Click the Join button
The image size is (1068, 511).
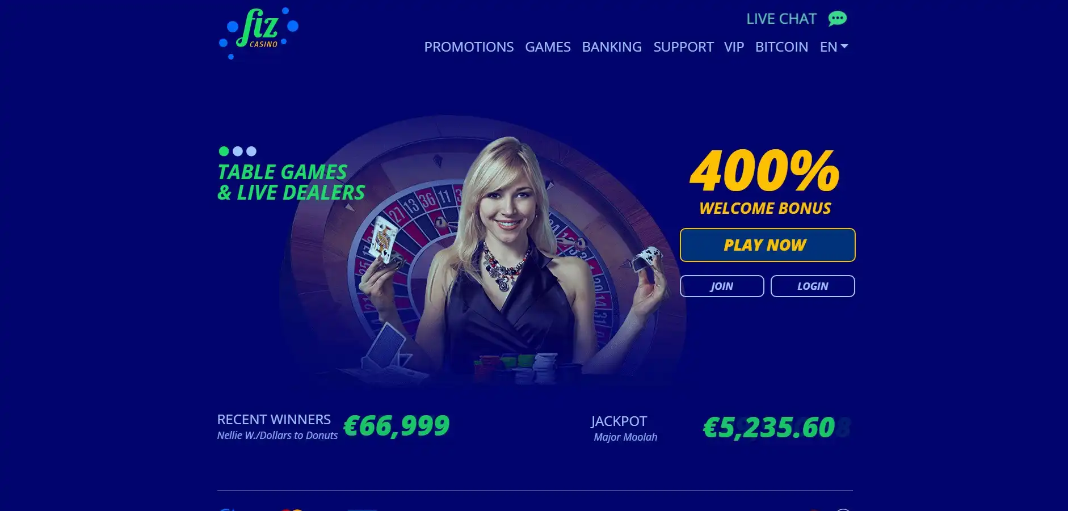(722, 286)
